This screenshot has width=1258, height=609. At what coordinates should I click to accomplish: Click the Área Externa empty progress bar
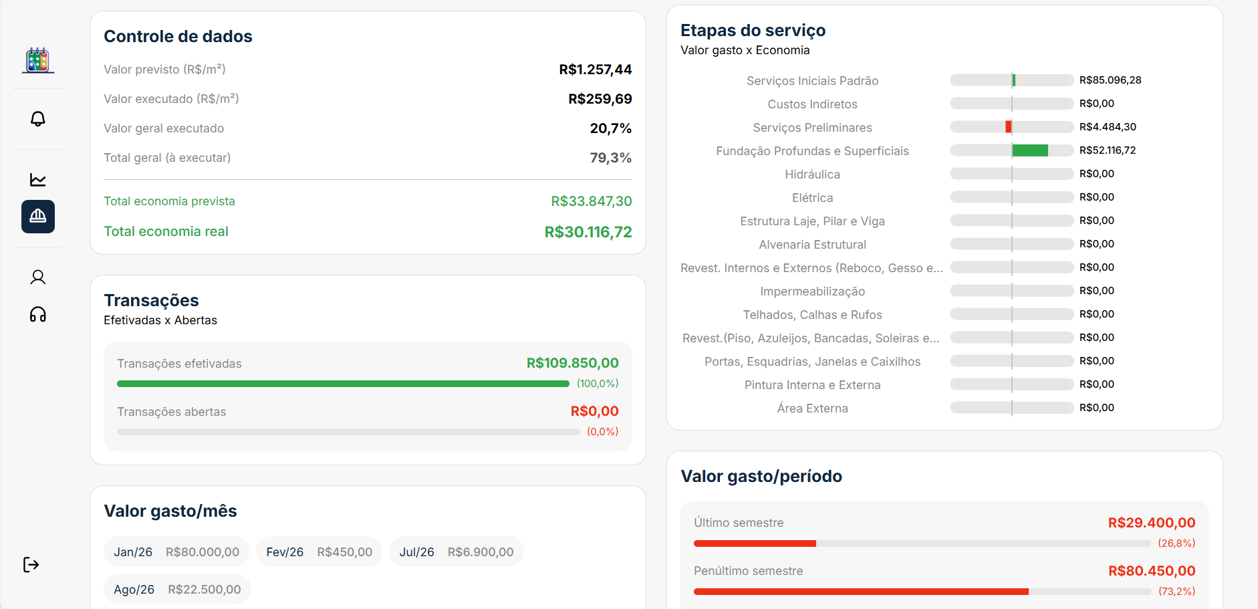(x=1012, y=408)
